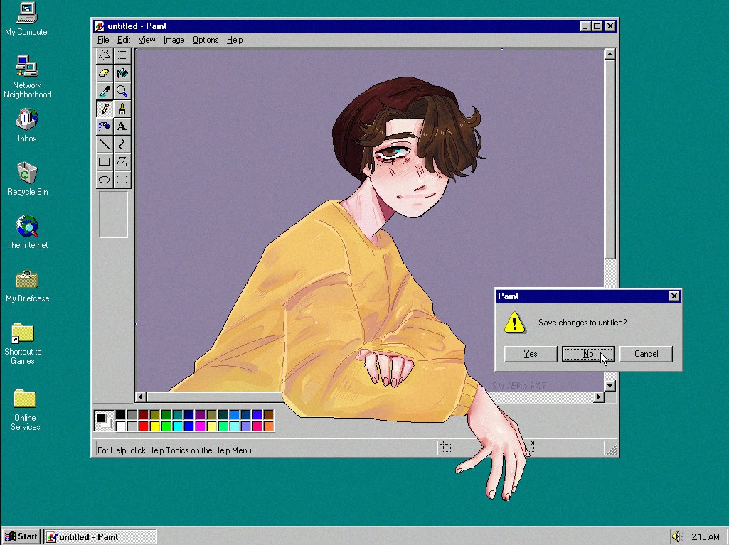Click the Shortcut to Games folder
The width and height of the screenshot is (729, 545).
pyautogui.click(x=23, y=343)
